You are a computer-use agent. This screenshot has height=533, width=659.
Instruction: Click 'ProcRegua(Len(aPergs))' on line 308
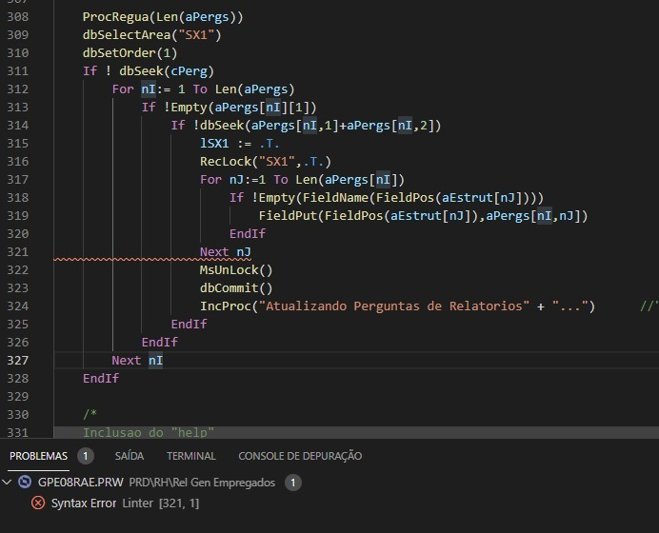(163, 17)
